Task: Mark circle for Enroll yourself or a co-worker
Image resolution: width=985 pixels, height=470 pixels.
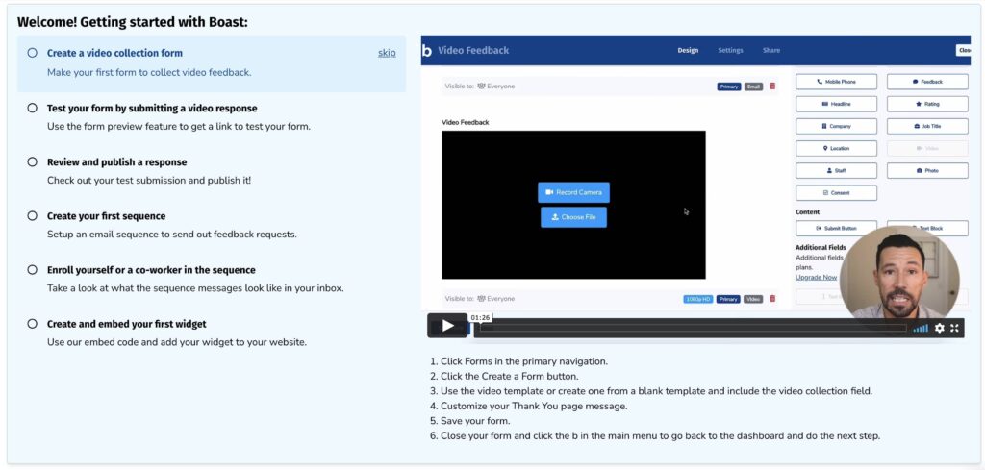Action: tap(32, 270)
